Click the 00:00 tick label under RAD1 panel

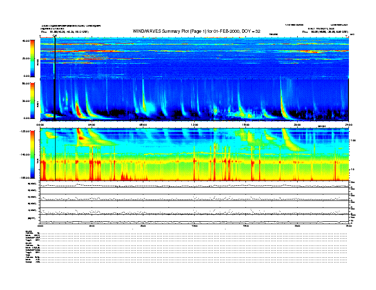click(40, 125)
